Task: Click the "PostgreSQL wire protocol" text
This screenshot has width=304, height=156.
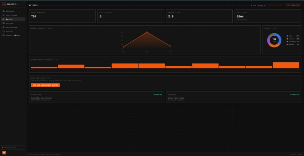Action: (x=41, y=98)
